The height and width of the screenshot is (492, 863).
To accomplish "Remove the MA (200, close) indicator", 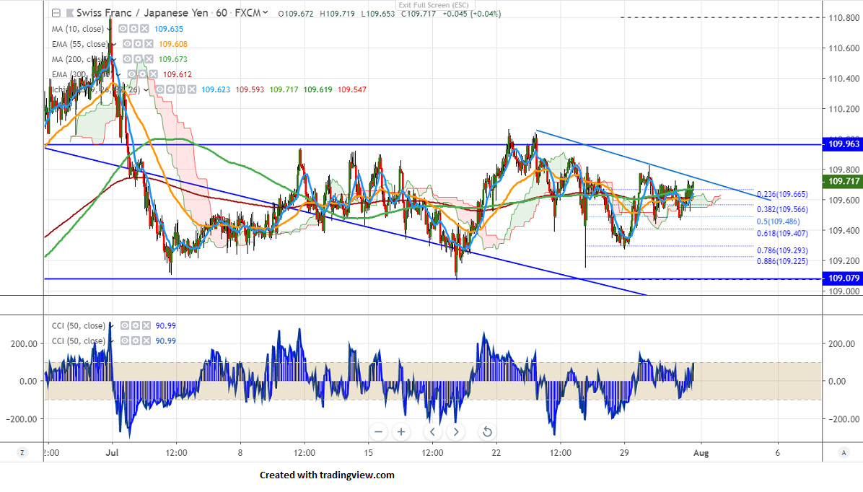I will (149, 59).
